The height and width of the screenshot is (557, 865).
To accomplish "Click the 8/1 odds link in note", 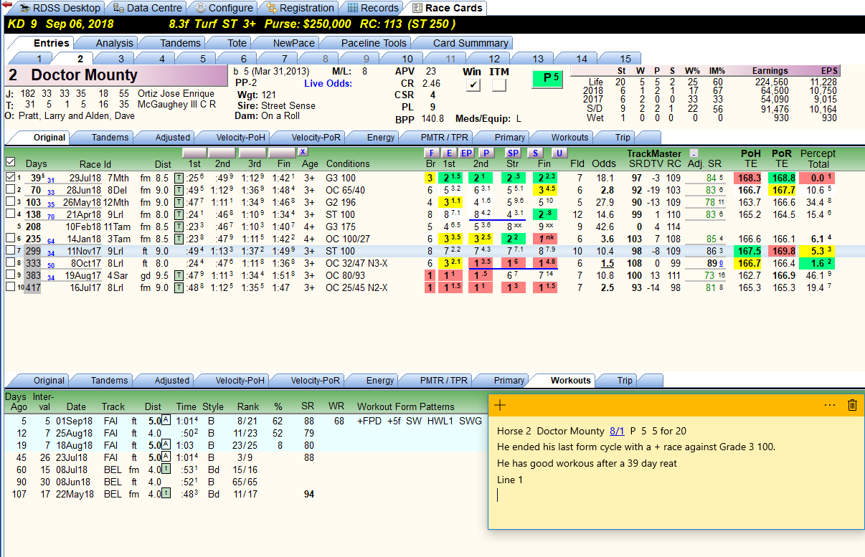I will (617, 432).
